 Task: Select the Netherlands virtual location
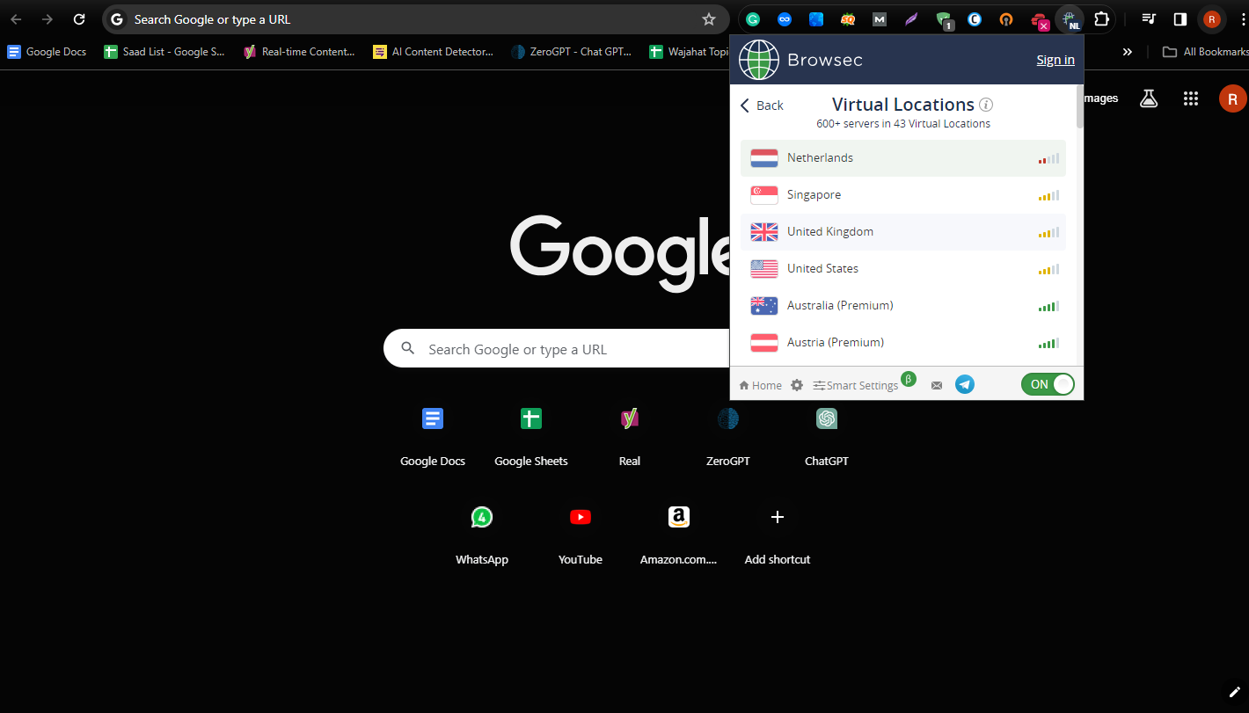coord(903,158)
